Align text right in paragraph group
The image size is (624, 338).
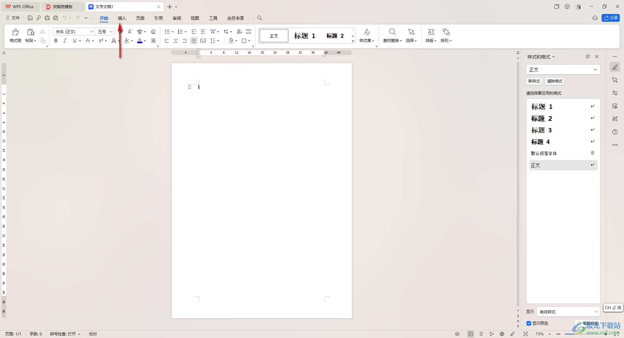click(185, 41)
